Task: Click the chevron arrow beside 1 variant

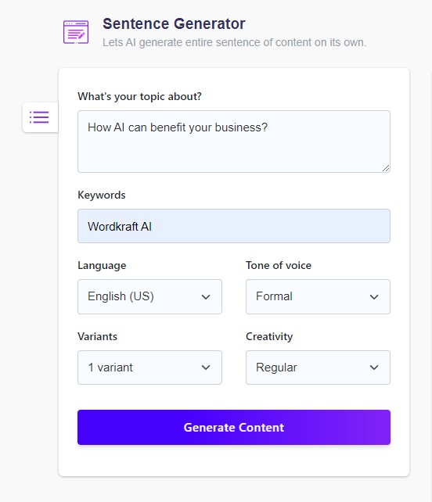Action: pos(206,368)
